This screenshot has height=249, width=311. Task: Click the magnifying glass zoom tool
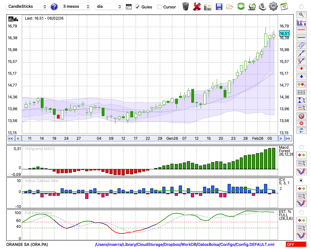[301, 14]
